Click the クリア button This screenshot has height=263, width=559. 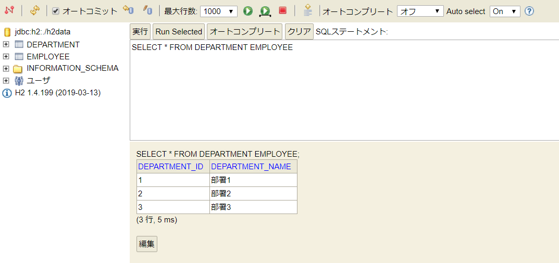299,31
